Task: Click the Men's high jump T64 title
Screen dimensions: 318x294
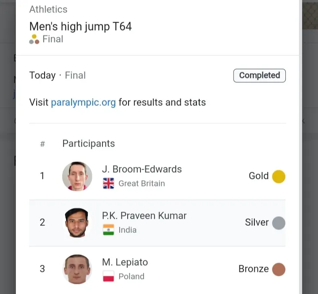Action: click(x=80, y=27)
